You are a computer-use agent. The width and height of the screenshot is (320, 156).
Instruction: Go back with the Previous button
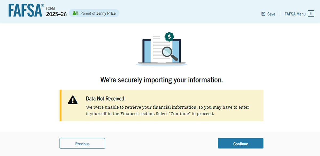click(x=82, y=143)
